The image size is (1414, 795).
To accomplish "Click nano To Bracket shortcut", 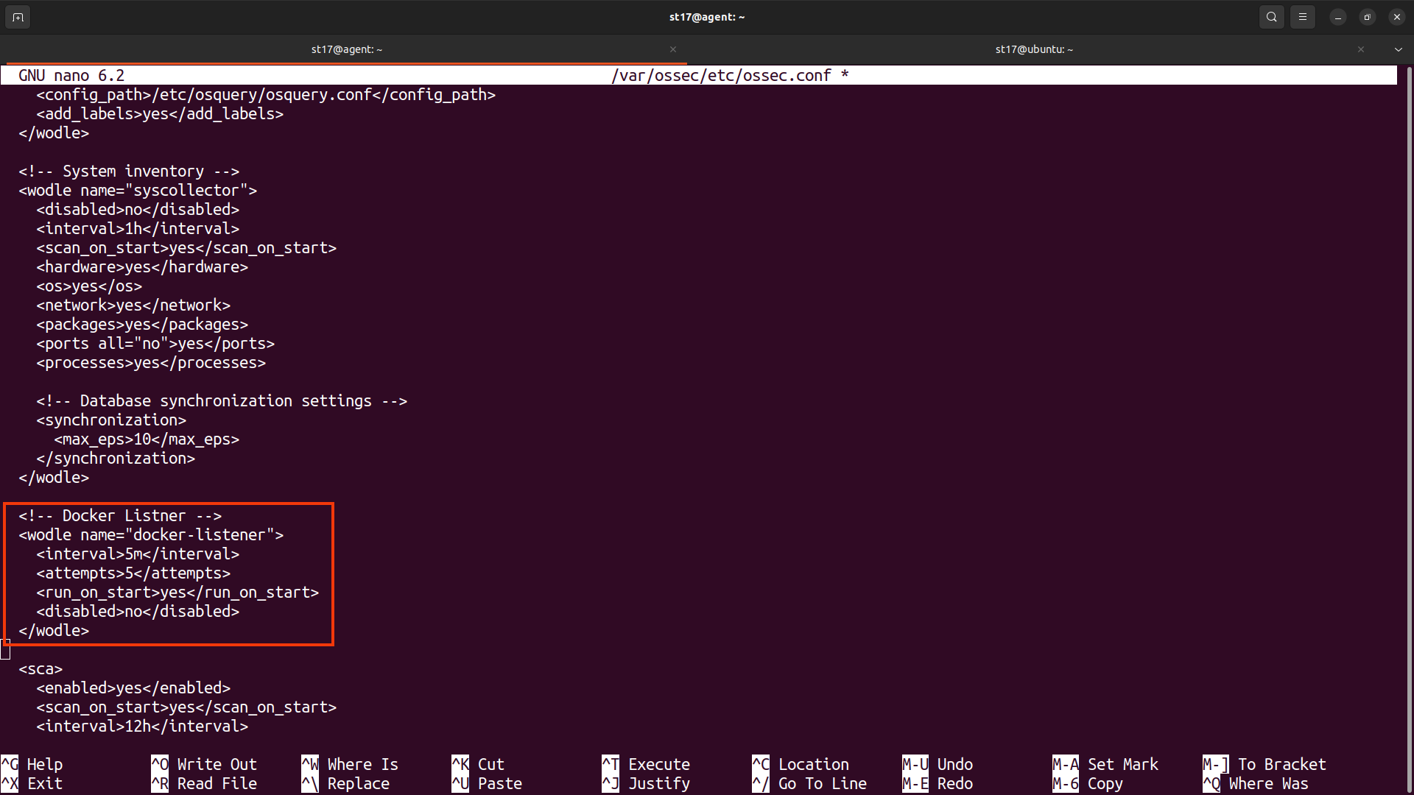I will coord(1264,764).
